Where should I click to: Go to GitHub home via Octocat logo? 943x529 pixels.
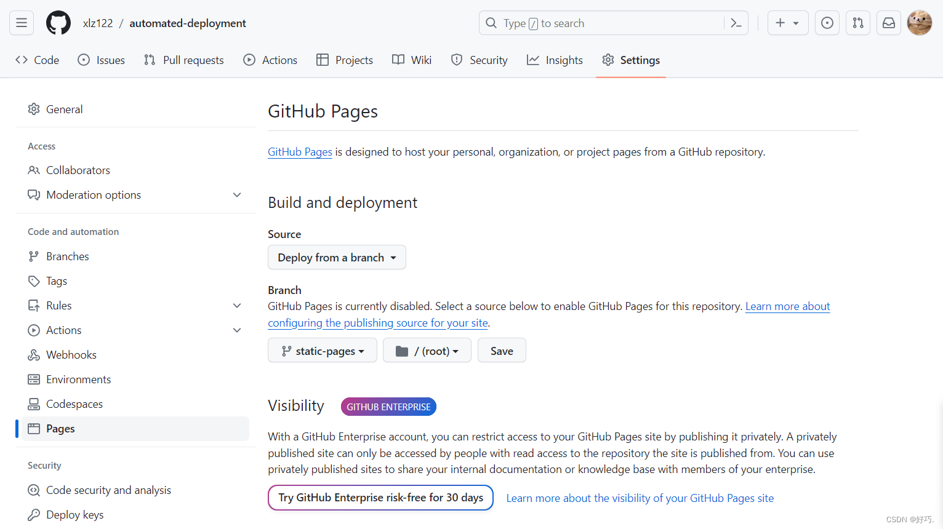point(58,23)
